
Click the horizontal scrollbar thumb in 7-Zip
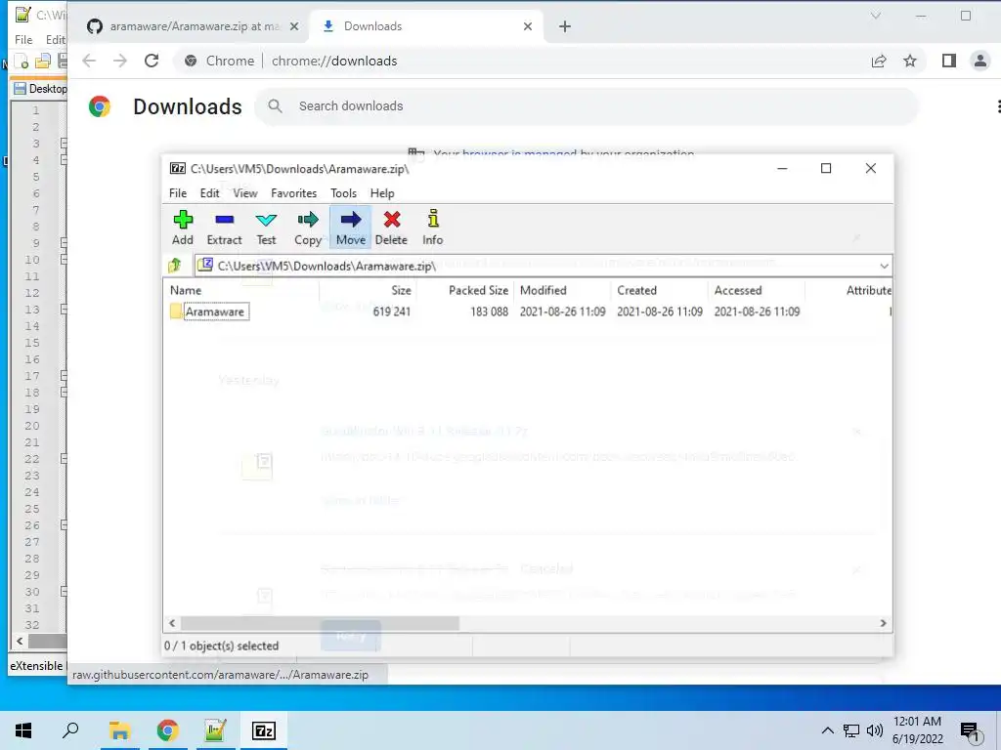[320, 623]
